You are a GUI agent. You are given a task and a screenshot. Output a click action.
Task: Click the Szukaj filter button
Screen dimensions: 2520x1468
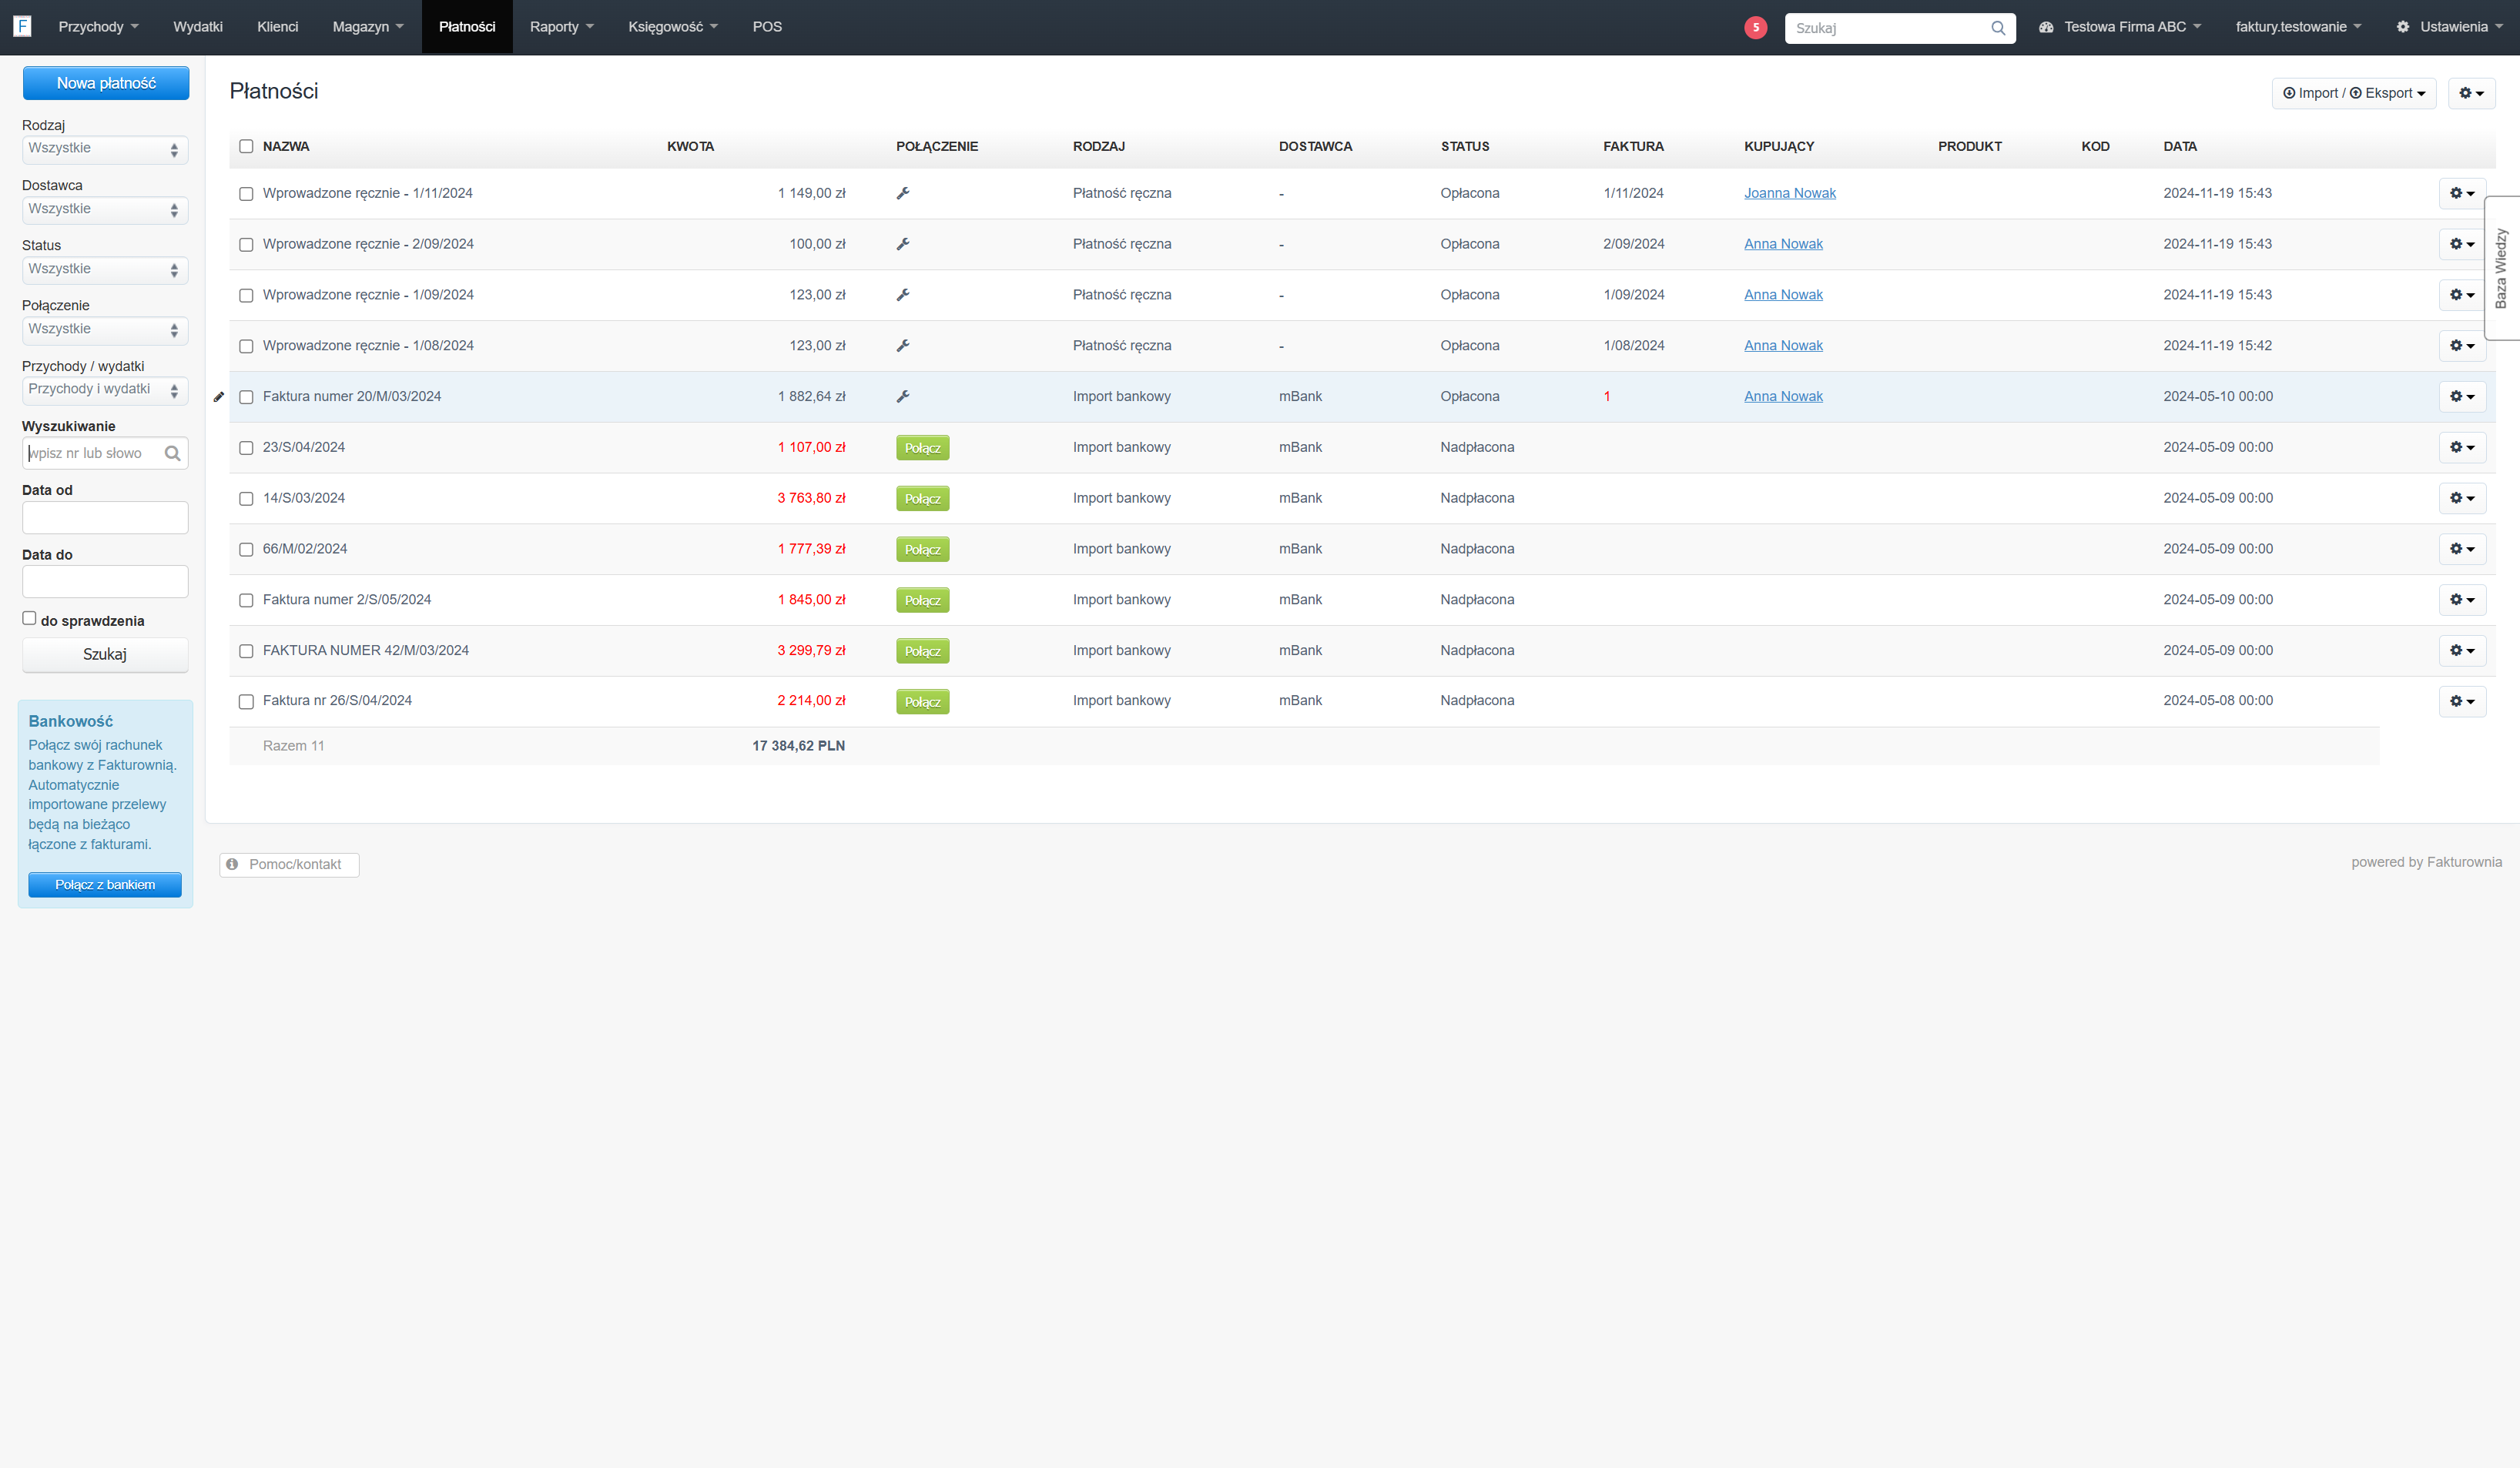(x=105, y=654)
